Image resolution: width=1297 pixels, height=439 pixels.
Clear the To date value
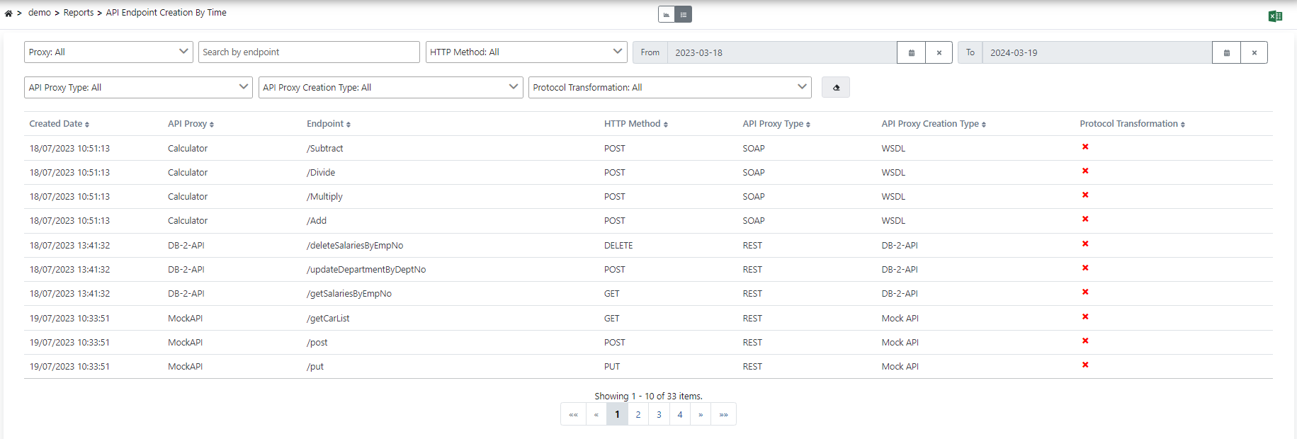1254,52
